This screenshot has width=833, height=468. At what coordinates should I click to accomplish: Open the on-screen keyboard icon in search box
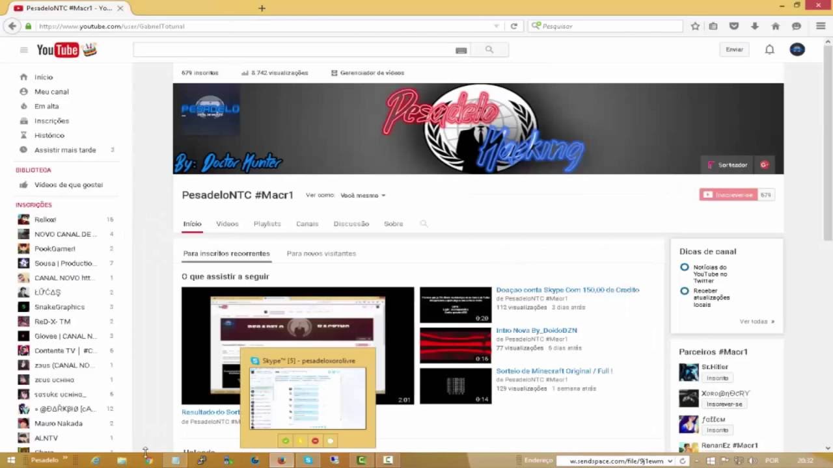pos(461,50)
